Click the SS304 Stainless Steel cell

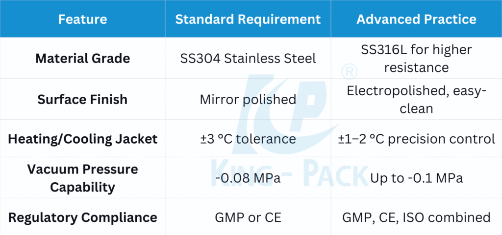[x=248, y=59]
